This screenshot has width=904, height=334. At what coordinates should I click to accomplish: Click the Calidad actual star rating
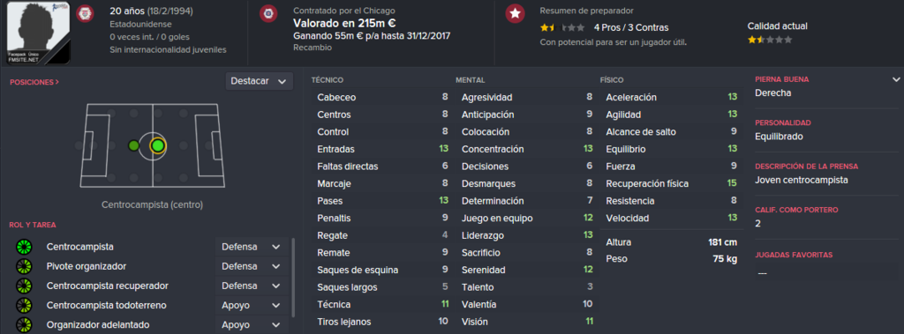pos(770,40)
